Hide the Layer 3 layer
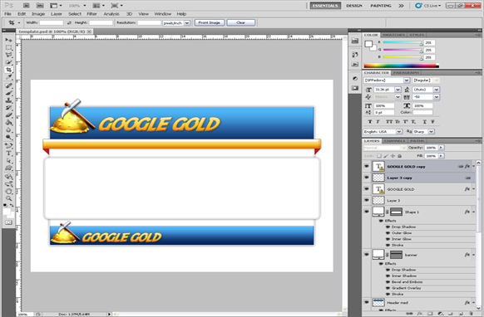Viewport: 484px width, 317px height. pyautogui.click(x=367, y=201)
